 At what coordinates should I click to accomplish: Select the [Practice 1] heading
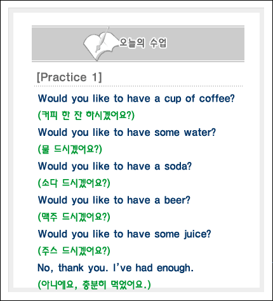coord(69,77)
